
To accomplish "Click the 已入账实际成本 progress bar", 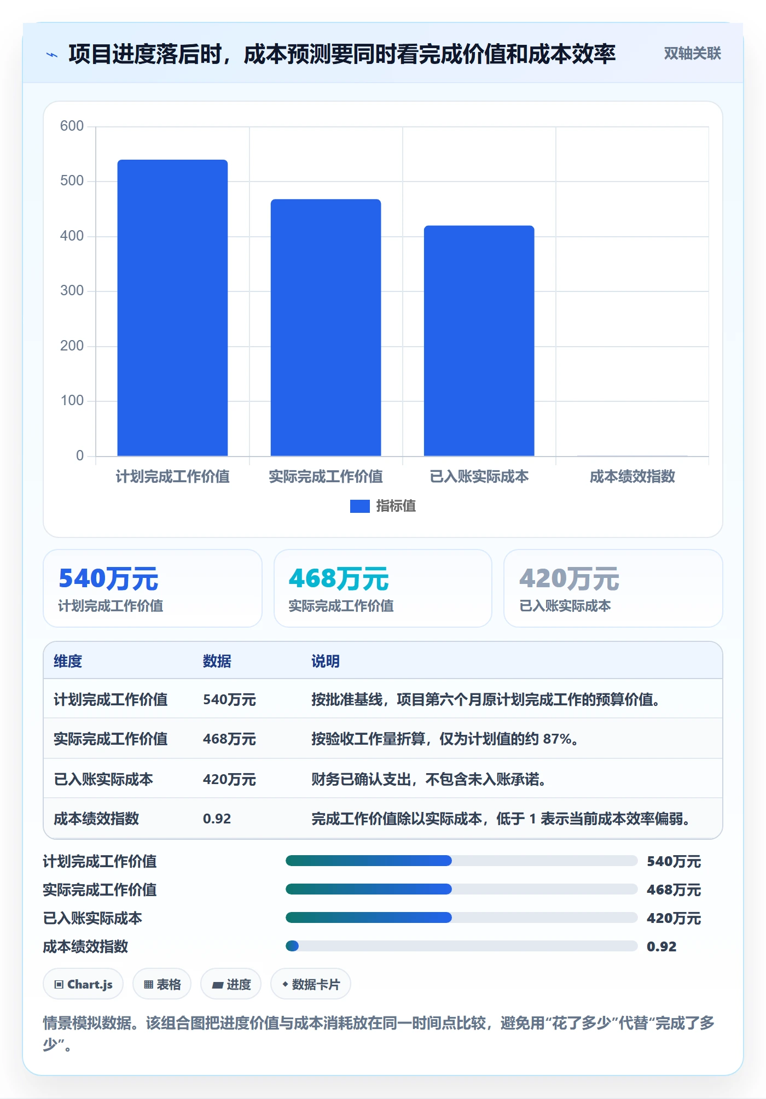I will 461,918.
